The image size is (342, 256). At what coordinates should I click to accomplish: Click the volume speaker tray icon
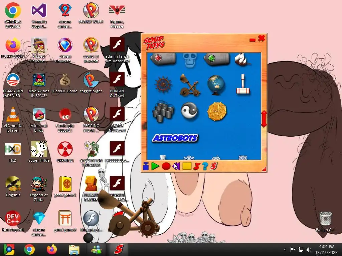coord(309,249)
